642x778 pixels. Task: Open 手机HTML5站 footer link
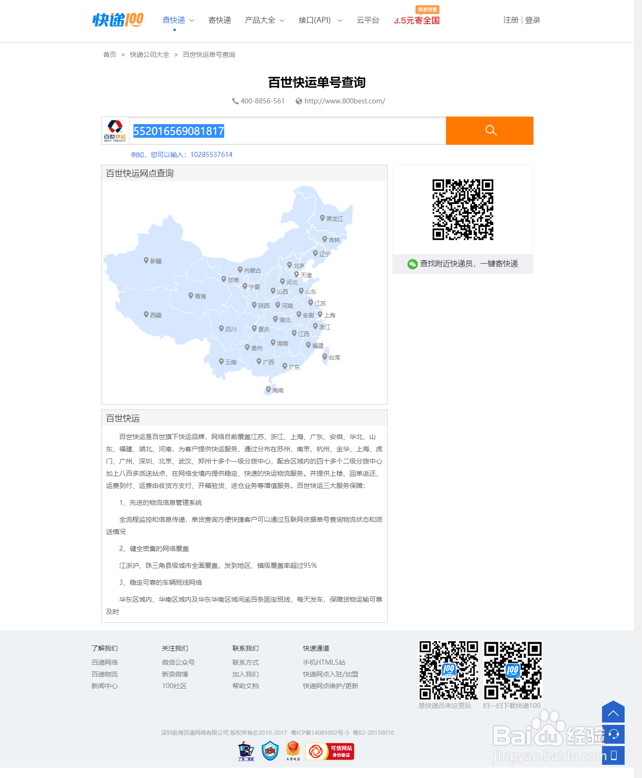[324, 662]
